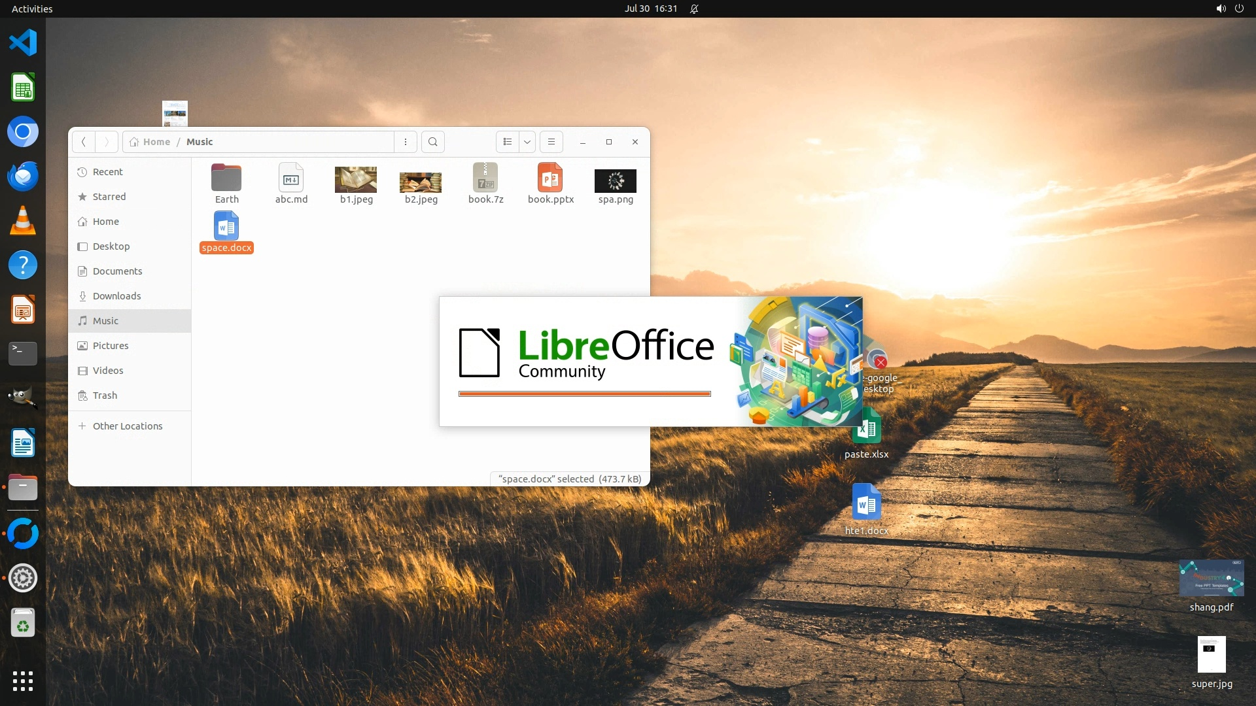The width and height of the screenshot is (1256, 706).
Task: Select the abc.md markdown file
Action: click(291, 178)
